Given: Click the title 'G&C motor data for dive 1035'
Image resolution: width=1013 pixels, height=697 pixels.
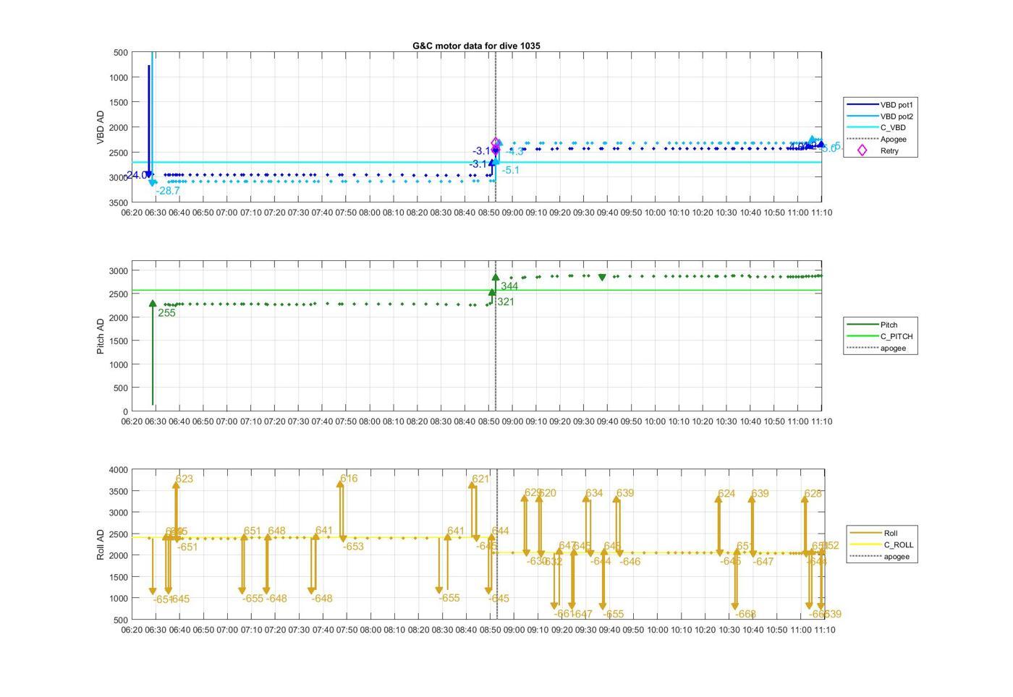Looking at the screenshot, I should (476, 46).
